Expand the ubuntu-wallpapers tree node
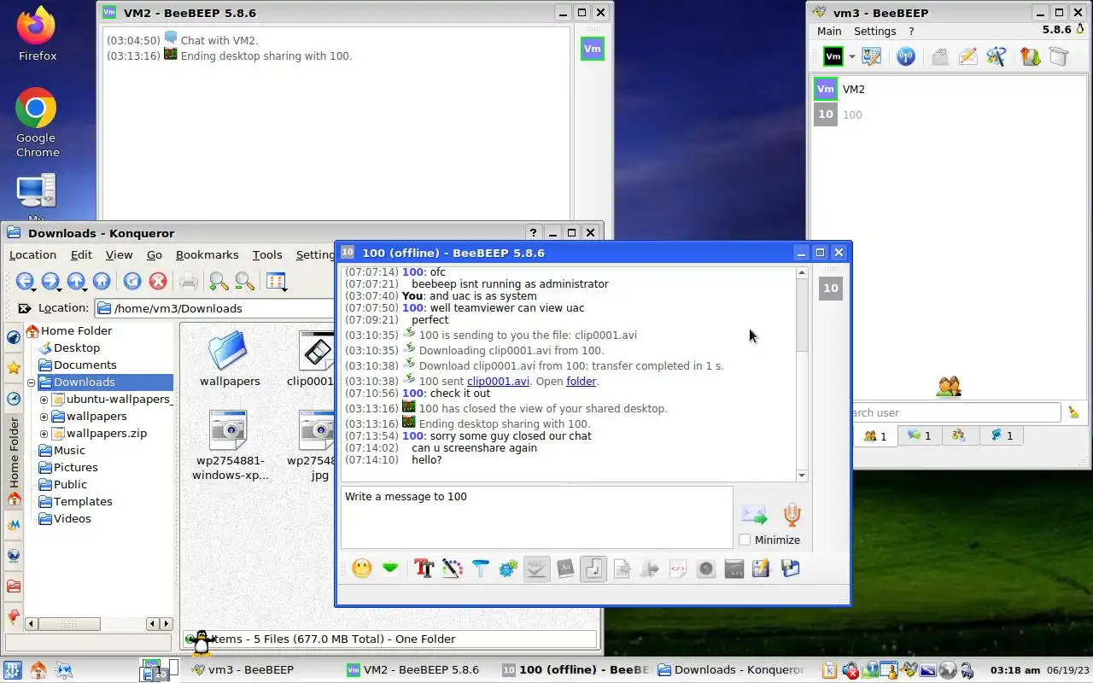 pos(44,399)
